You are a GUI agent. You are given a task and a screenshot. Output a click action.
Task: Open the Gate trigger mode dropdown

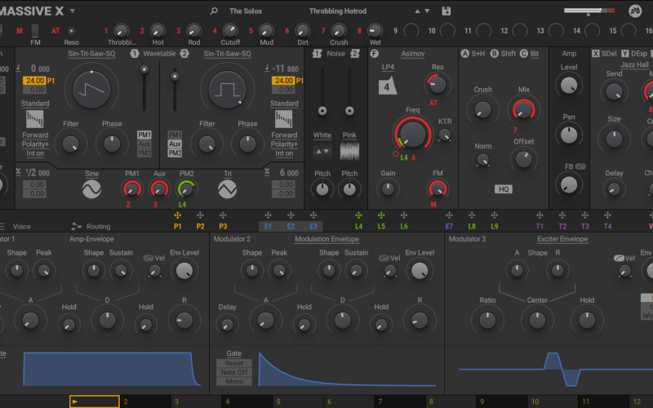(x=234, y=353)
